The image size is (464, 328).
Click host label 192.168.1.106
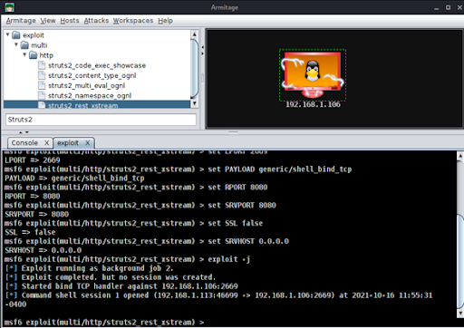point(313,104)
